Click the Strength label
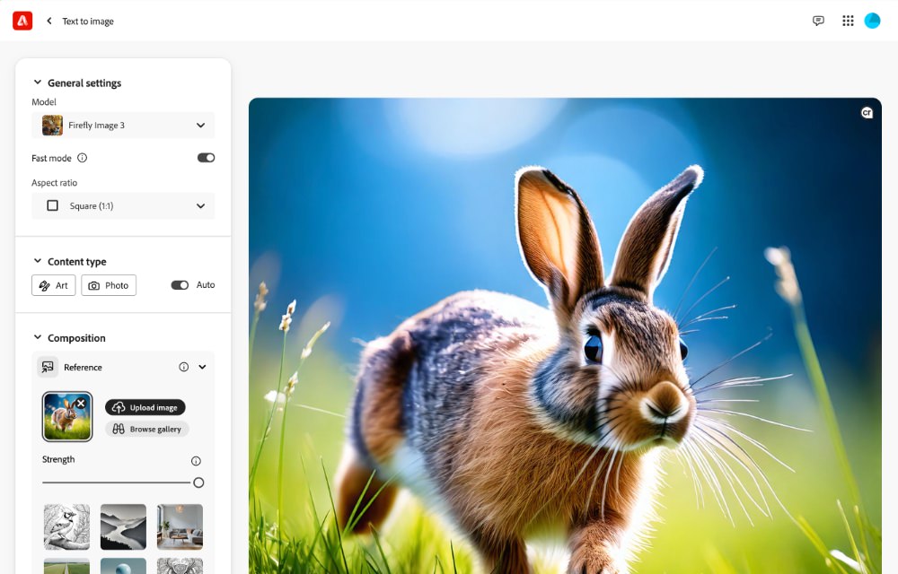The height and width of the screenshot is (574, 898). (58, 459)
